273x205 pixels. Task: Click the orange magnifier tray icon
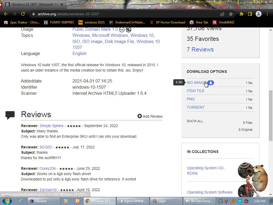pos(233,201)
